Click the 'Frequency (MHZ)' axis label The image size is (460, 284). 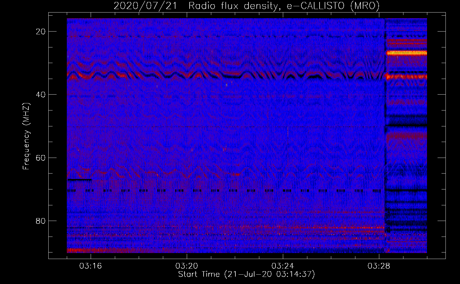tap(26, 136)
